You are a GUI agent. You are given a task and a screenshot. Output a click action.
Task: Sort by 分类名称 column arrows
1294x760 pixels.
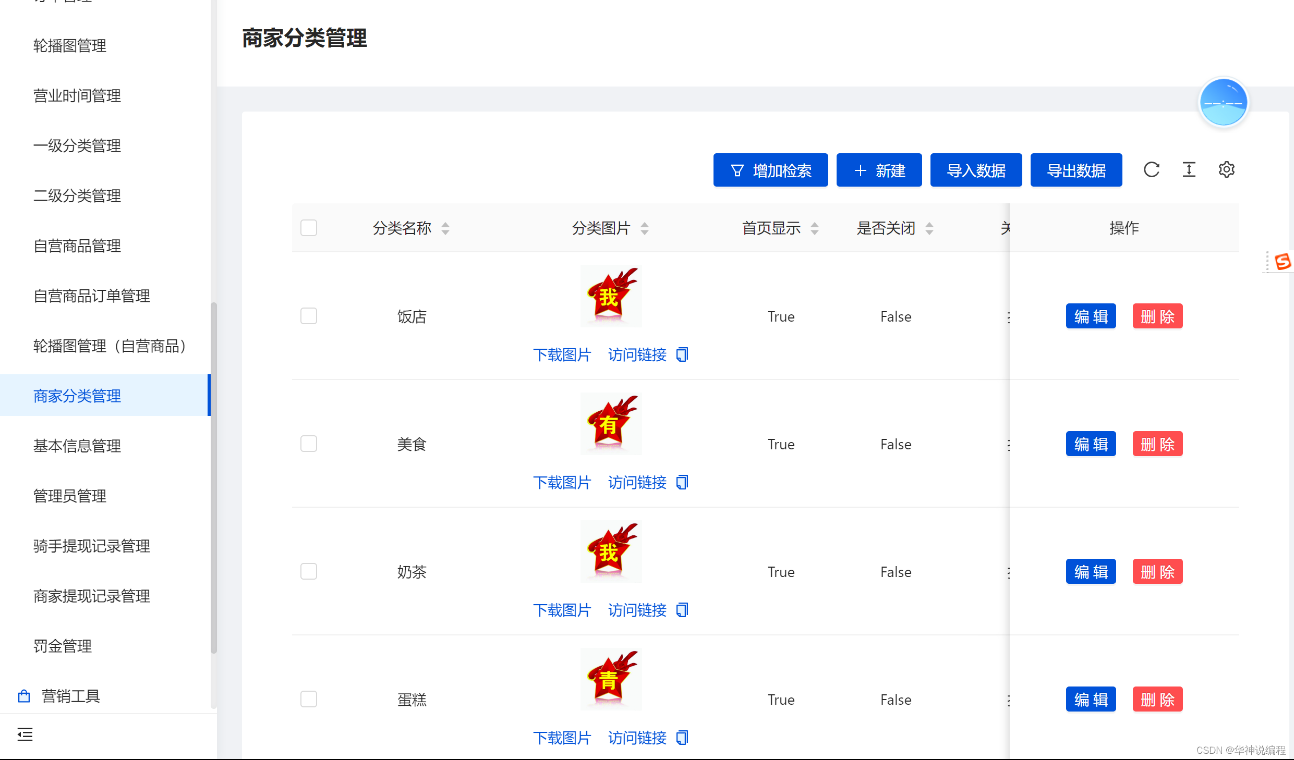point(445,228)
